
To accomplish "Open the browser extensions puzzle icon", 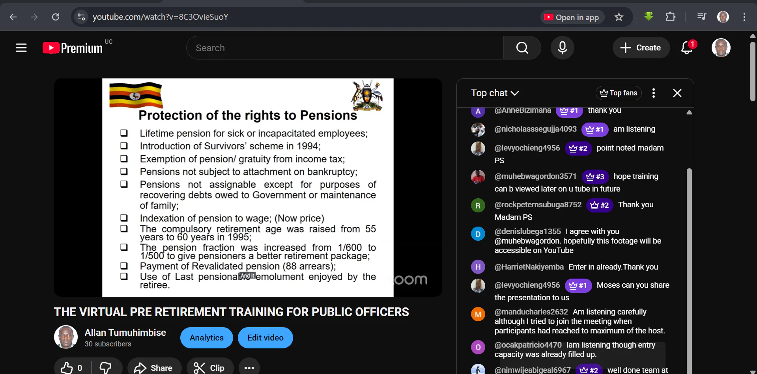I will coord(670,17).
